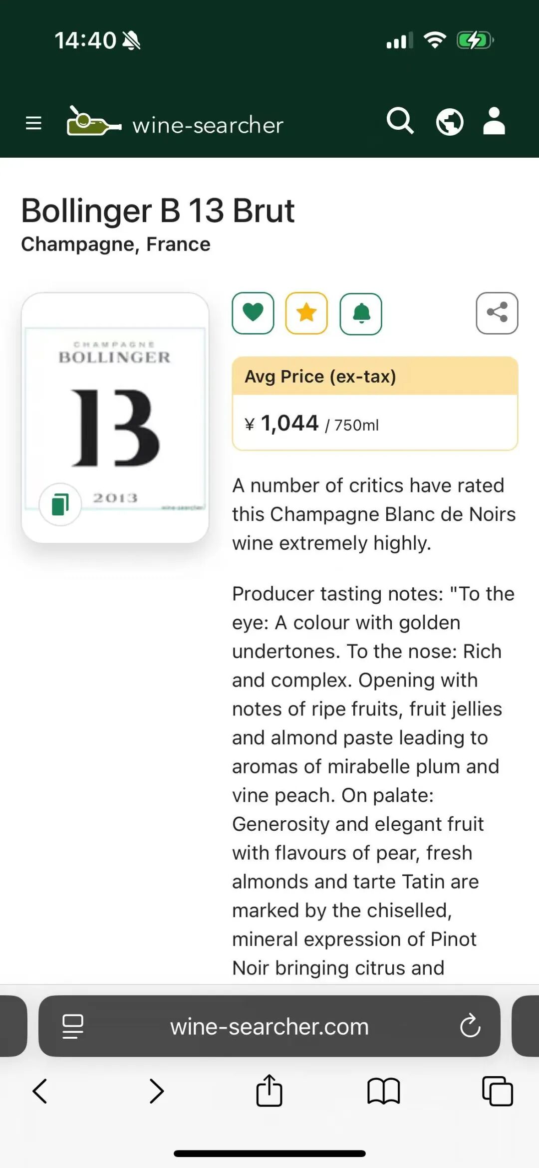Viewport: 539px width, 1168px height.
Task: Show all open Safari tabs
Action: point(498,1091)
